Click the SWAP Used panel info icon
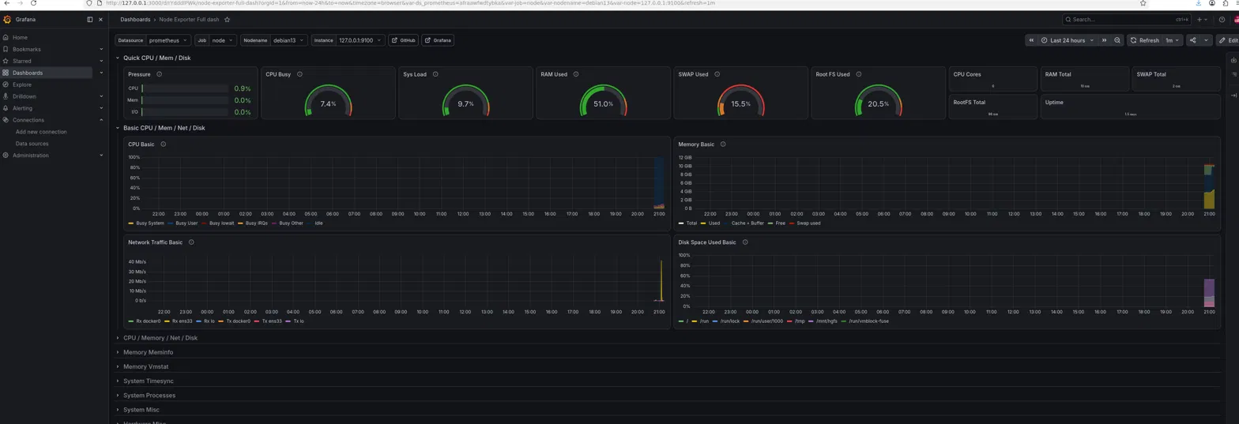The height and width of the screenshot is (424, 1239). tap(717, 74)
